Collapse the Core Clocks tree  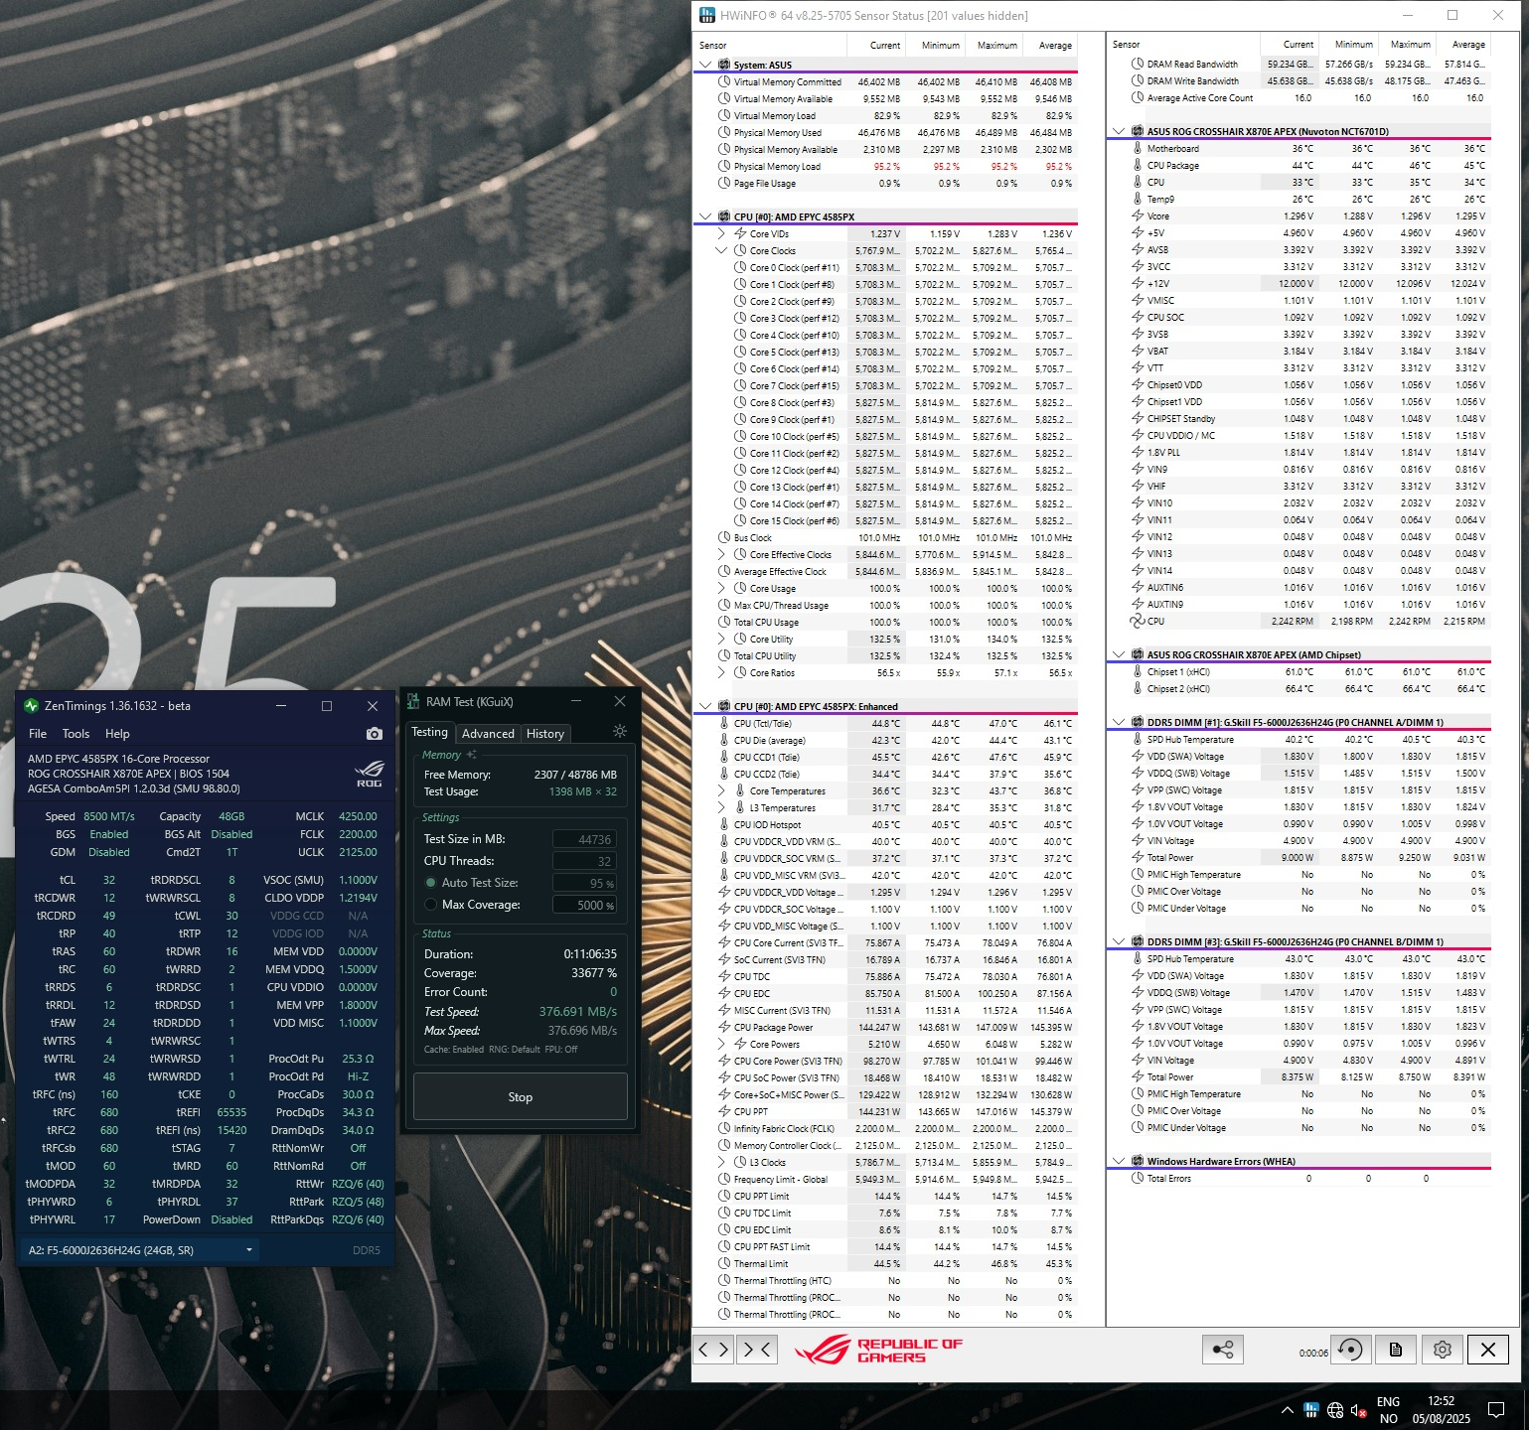coord(721,250)
